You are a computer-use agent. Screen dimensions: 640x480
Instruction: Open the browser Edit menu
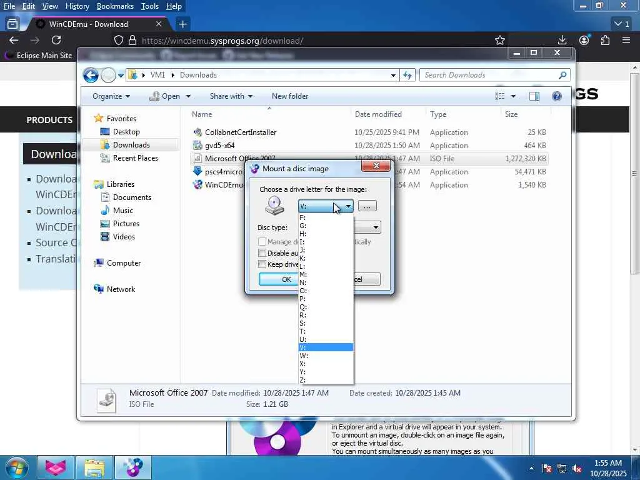pyautogui.click(x=28, y=6)
